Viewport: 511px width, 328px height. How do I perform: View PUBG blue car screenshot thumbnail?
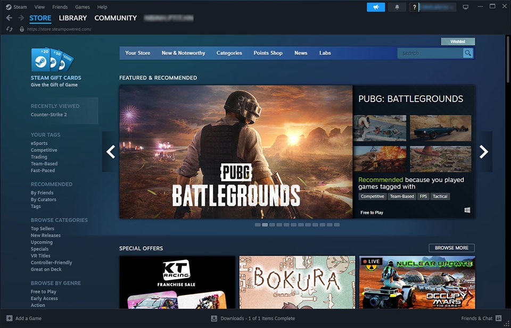click(440, 128)
